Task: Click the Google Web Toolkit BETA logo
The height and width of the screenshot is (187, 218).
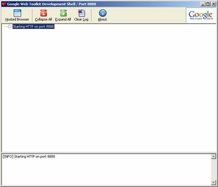Action: pyautogui.click(x=201, y=15)
